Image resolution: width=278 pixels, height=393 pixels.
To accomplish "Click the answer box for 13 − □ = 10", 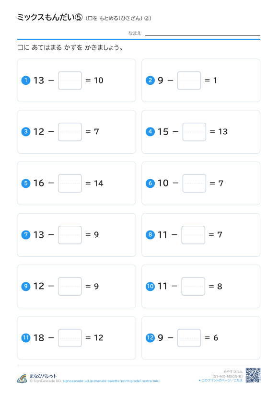I will 69,81.
